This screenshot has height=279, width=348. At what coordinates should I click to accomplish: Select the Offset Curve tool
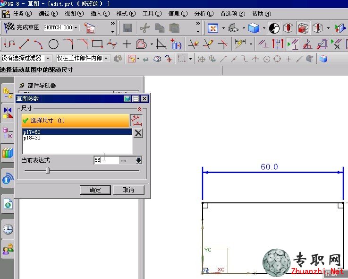click(141, 44)
